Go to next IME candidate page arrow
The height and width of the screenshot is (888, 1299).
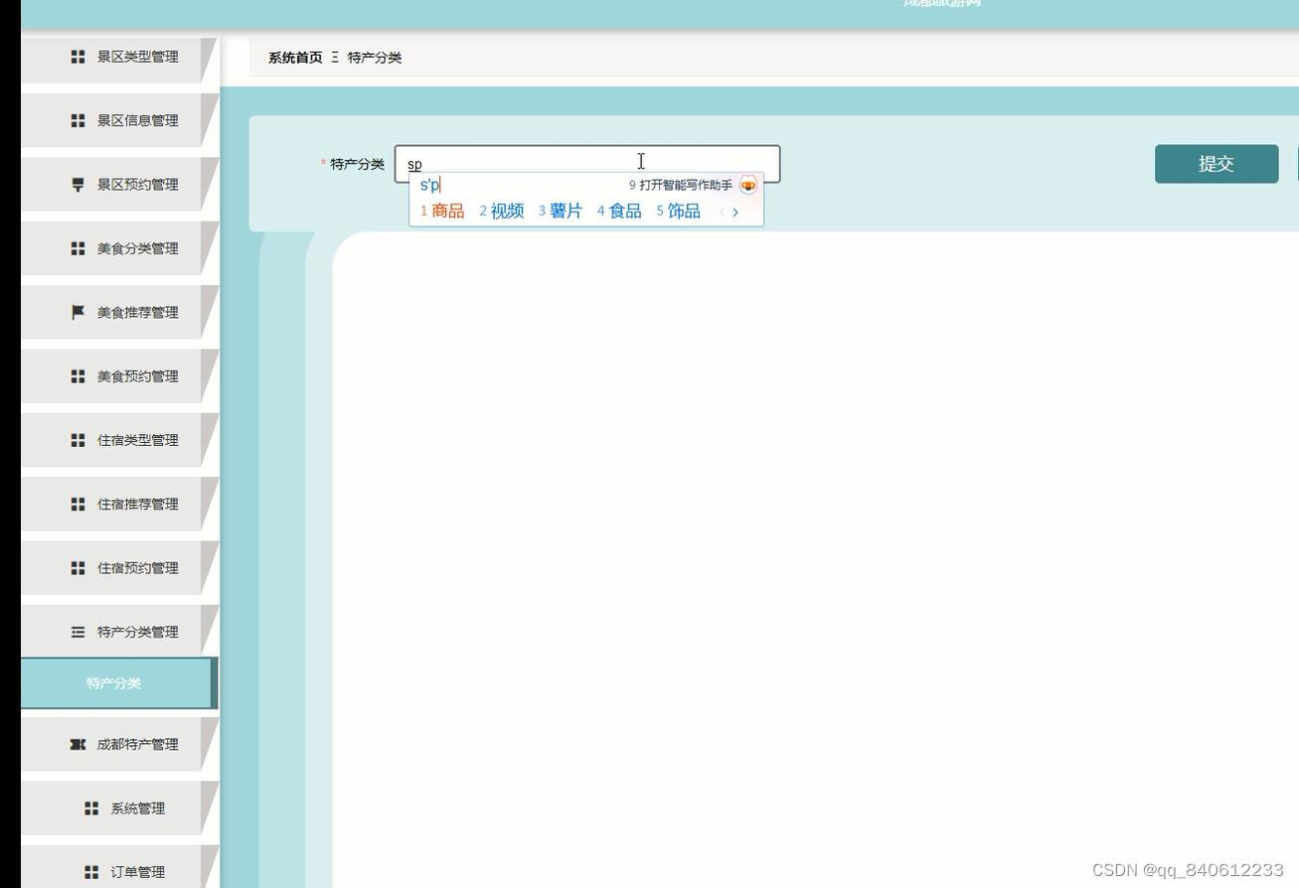pos(735,212)
